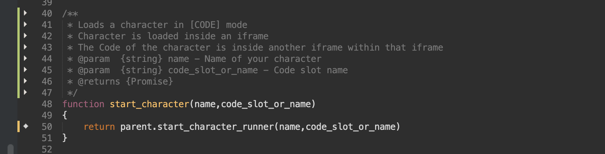Image resolution: width=605 pixels, height=154 pixels.
Task: Click the gutter arrow on line 42
Action: [25, 36]
